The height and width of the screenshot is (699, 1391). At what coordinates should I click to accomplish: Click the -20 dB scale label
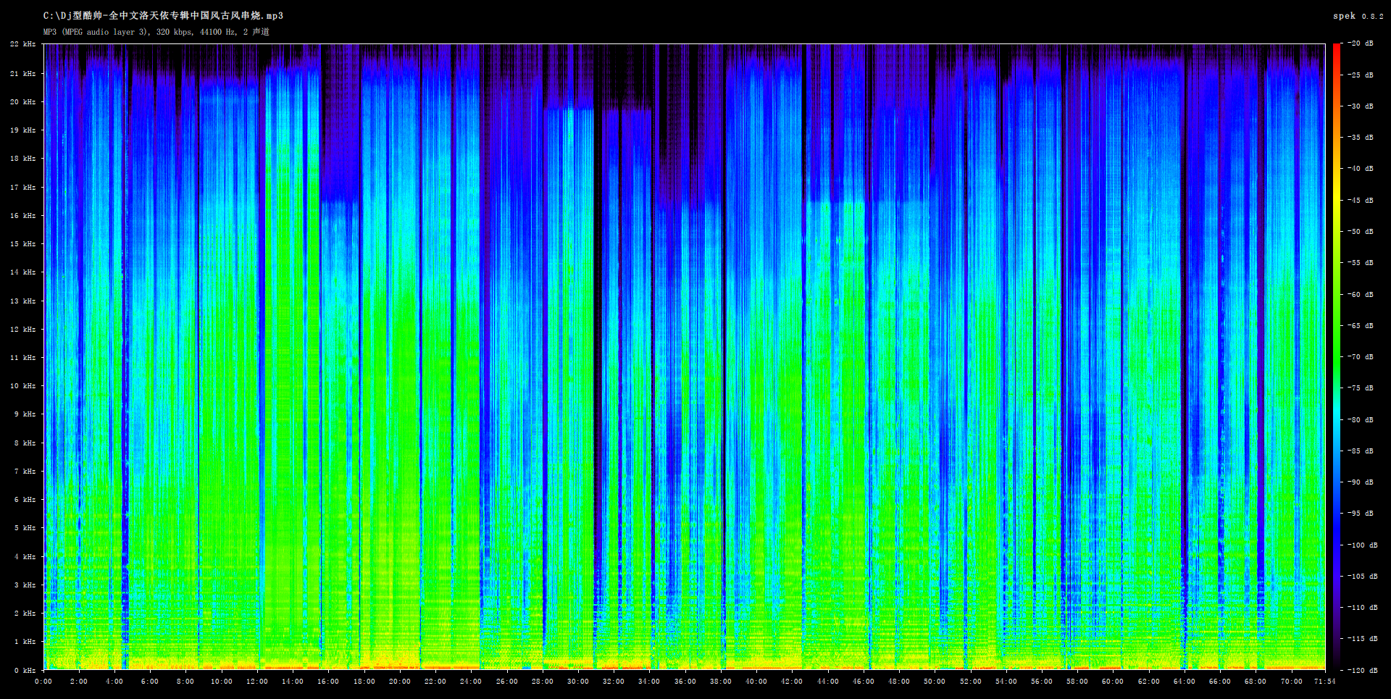coord(1361,43)
